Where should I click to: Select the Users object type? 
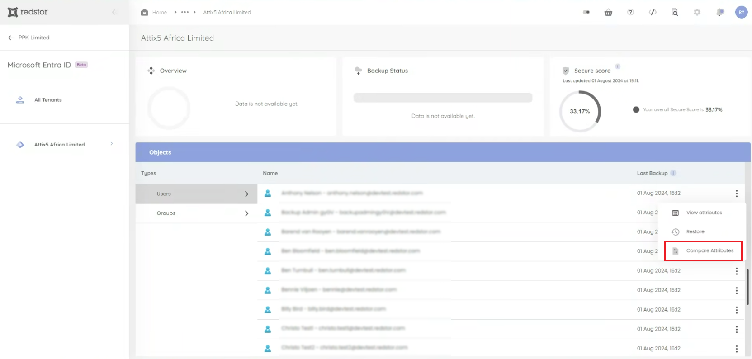[x=196, y=194]
